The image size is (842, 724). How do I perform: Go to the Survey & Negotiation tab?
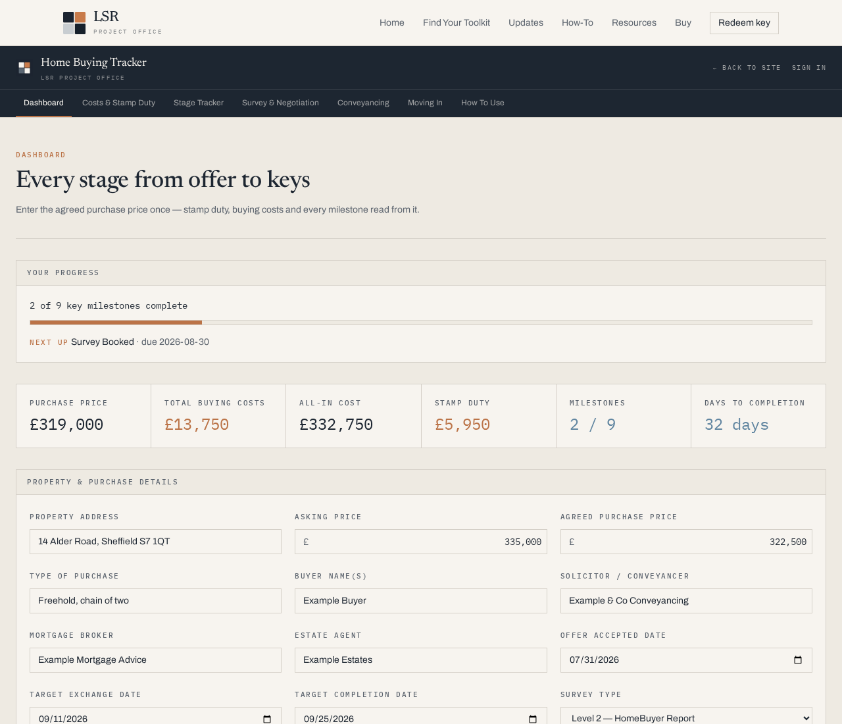280,103
